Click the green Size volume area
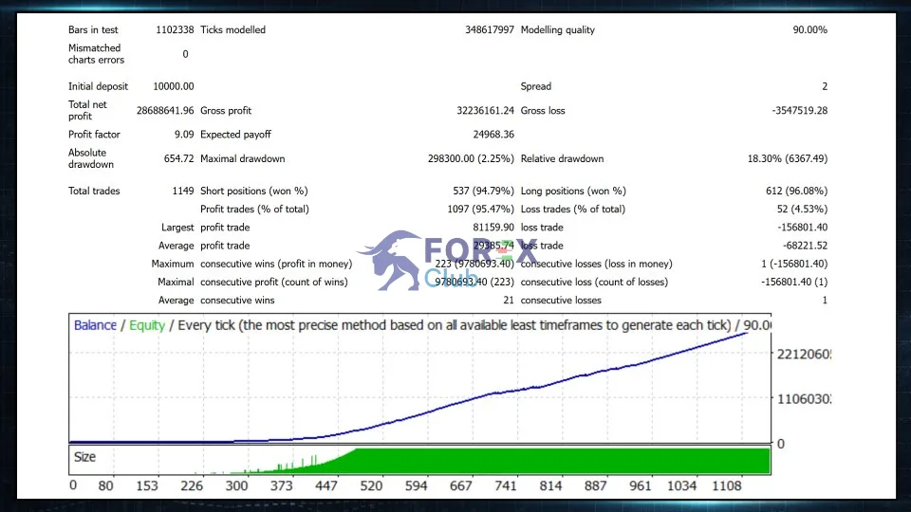The image size is (911, 512). (563, 461)
